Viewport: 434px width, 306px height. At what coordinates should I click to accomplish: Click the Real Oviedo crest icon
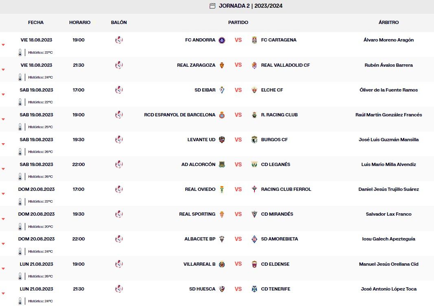(222, 189)
